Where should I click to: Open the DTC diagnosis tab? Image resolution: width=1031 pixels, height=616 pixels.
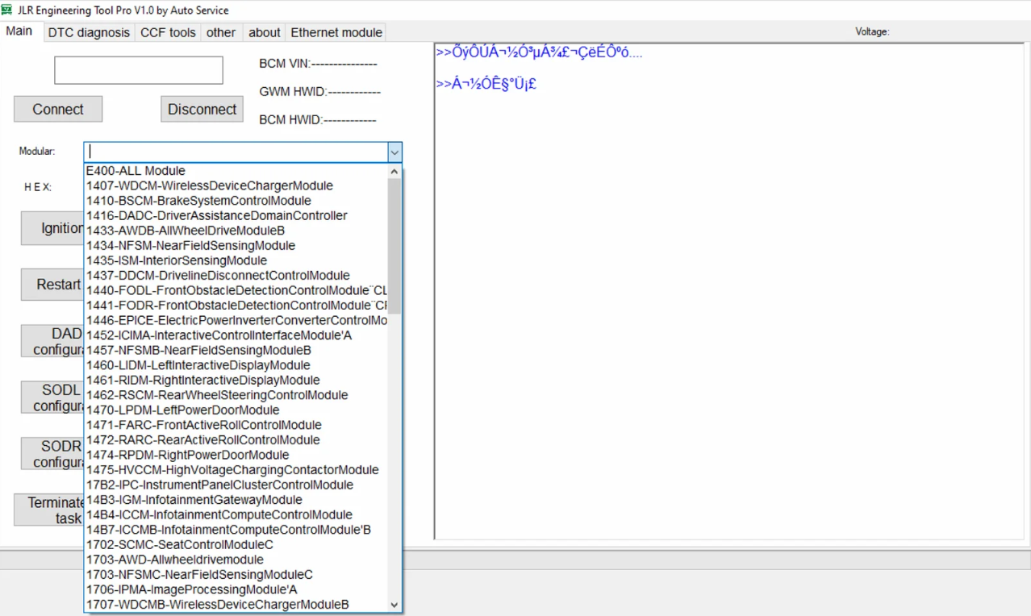point(89,32)
